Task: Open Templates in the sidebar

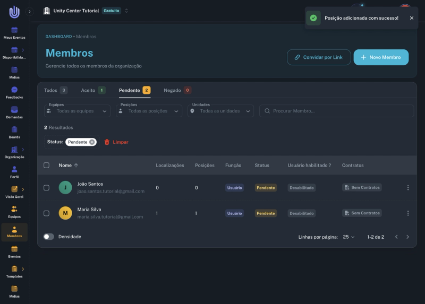Action: (x=14, y=272)
